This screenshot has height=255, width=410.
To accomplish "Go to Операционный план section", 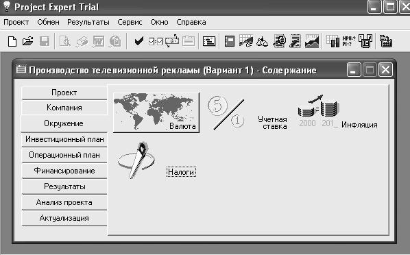I will click(64, 155).
